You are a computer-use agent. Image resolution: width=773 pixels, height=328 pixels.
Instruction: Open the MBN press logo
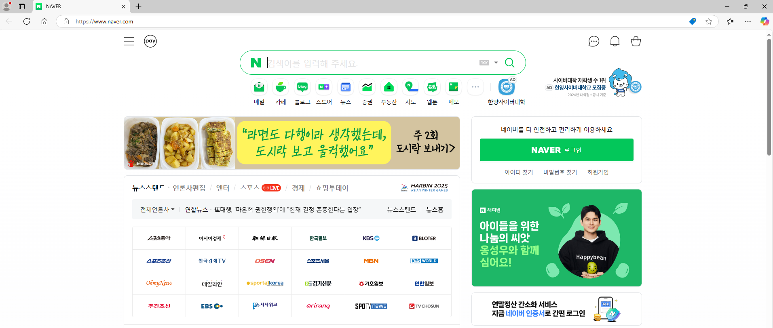coord(371,261)
